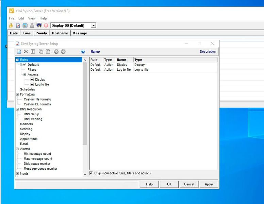
Task: Click the tree panel's scroll down arrow
Action: pos(85,174)
